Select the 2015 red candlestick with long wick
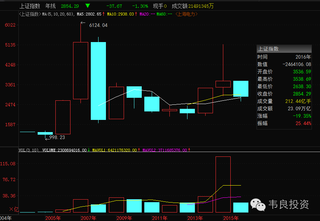 223,84
